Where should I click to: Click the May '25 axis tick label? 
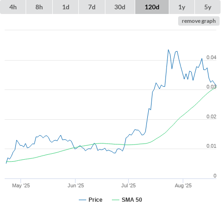pyautogui.click(x=21, y=185)
